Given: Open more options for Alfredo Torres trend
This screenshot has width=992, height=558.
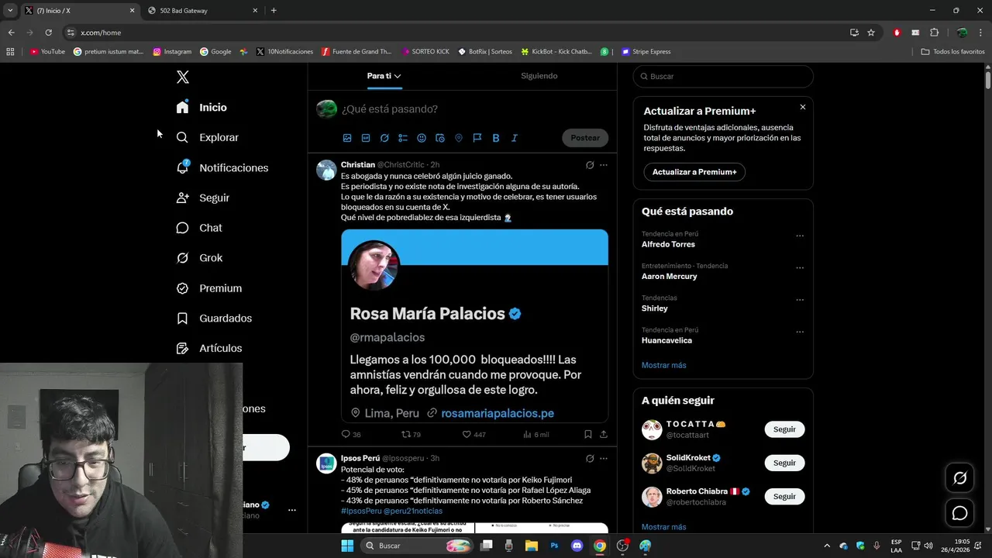Looking at the screenshot, I should (800, 236).
